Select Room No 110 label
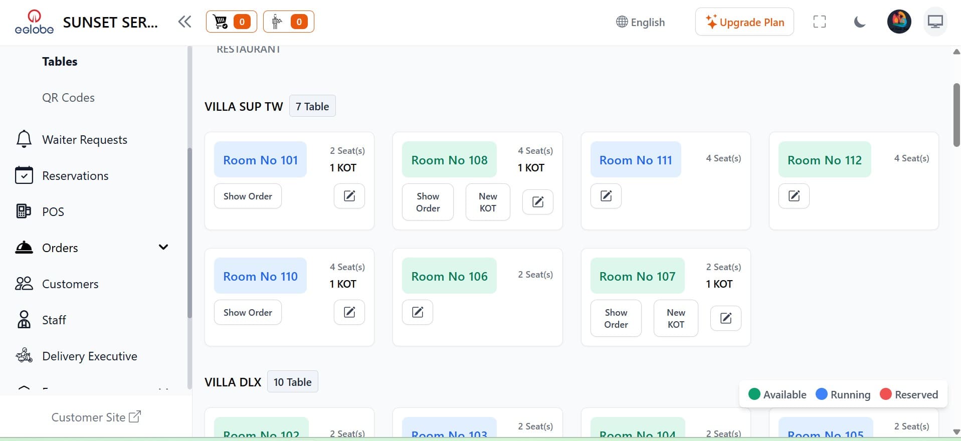This screenshot has width=961, height=441. click(260, 276)
